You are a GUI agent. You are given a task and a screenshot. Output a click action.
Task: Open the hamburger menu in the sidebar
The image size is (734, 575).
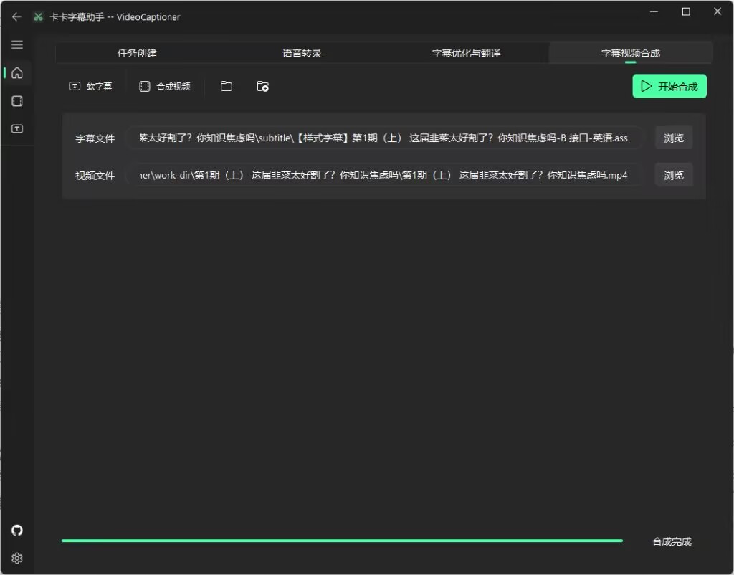pos(17,44)
